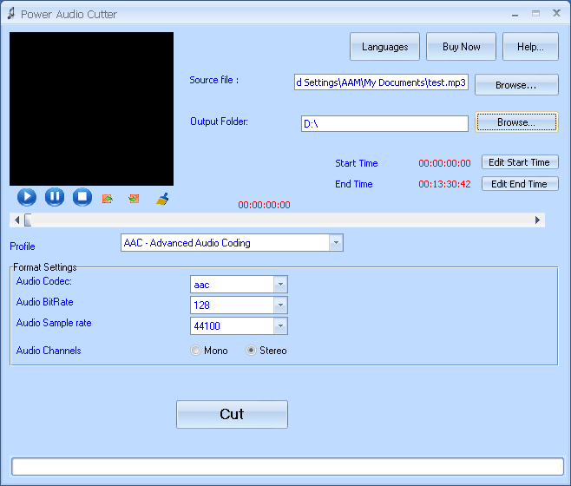The width and height of the screenshot is (571, 486).
Task: Select Mono audio channel
Action: [x=196, y=351]
